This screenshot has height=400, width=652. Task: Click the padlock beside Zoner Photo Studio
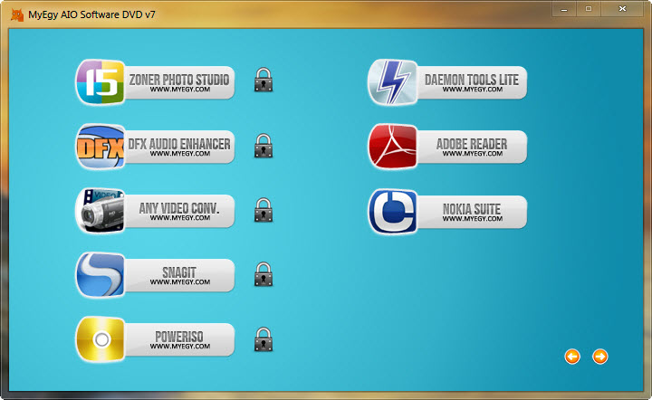click(x=264, y=80)
